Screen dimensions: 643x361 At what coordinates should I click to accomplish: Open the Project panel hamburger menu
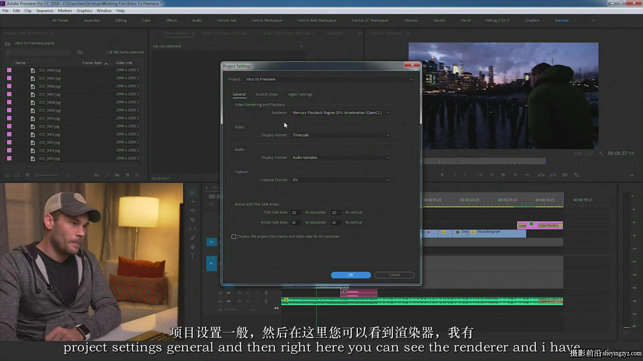(x=53, y=33)
